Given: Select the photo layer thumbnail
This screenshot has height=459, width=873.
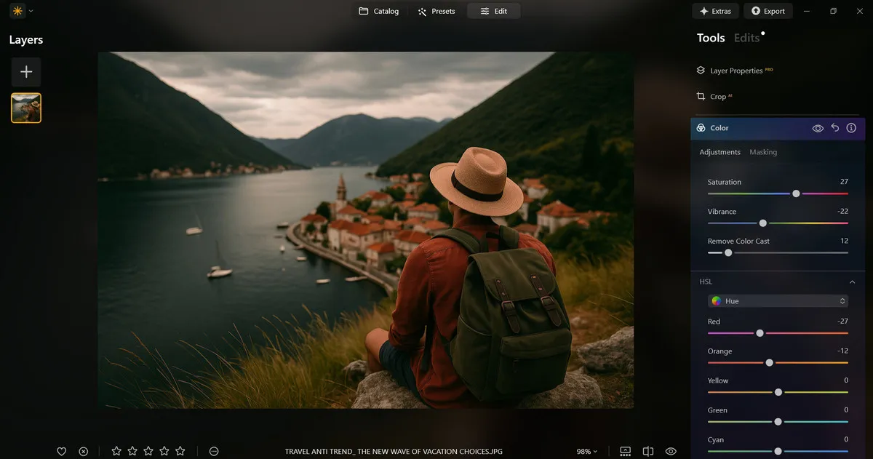Looking at the screenshot, I should (26, 108).
